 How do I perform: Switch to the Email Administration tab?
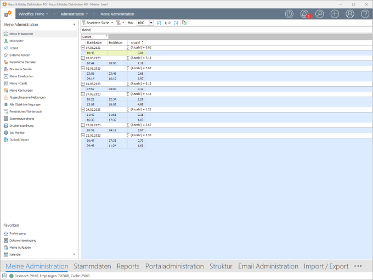click(268, 266)
